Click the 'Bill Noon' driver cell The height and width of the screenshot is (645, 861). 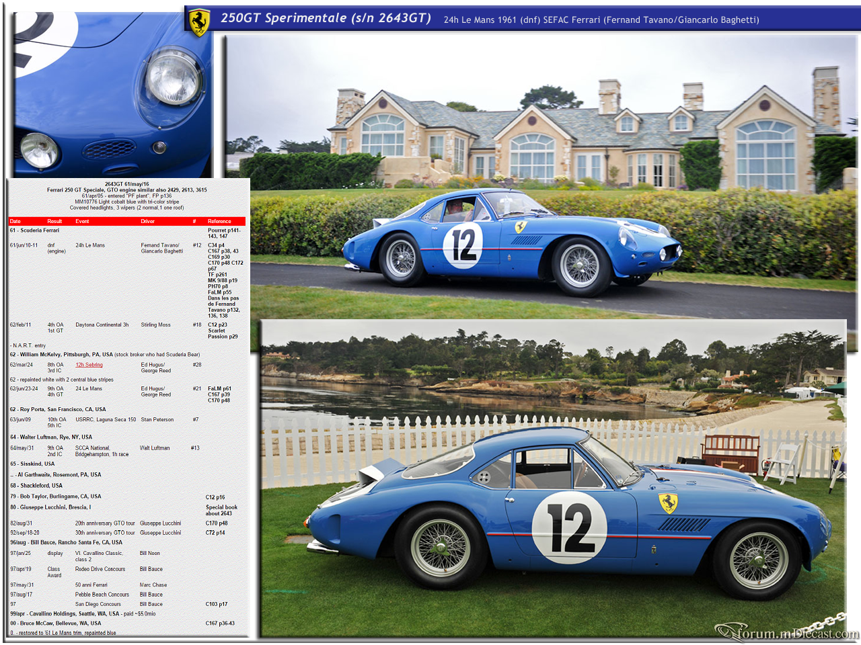(150, 553)
